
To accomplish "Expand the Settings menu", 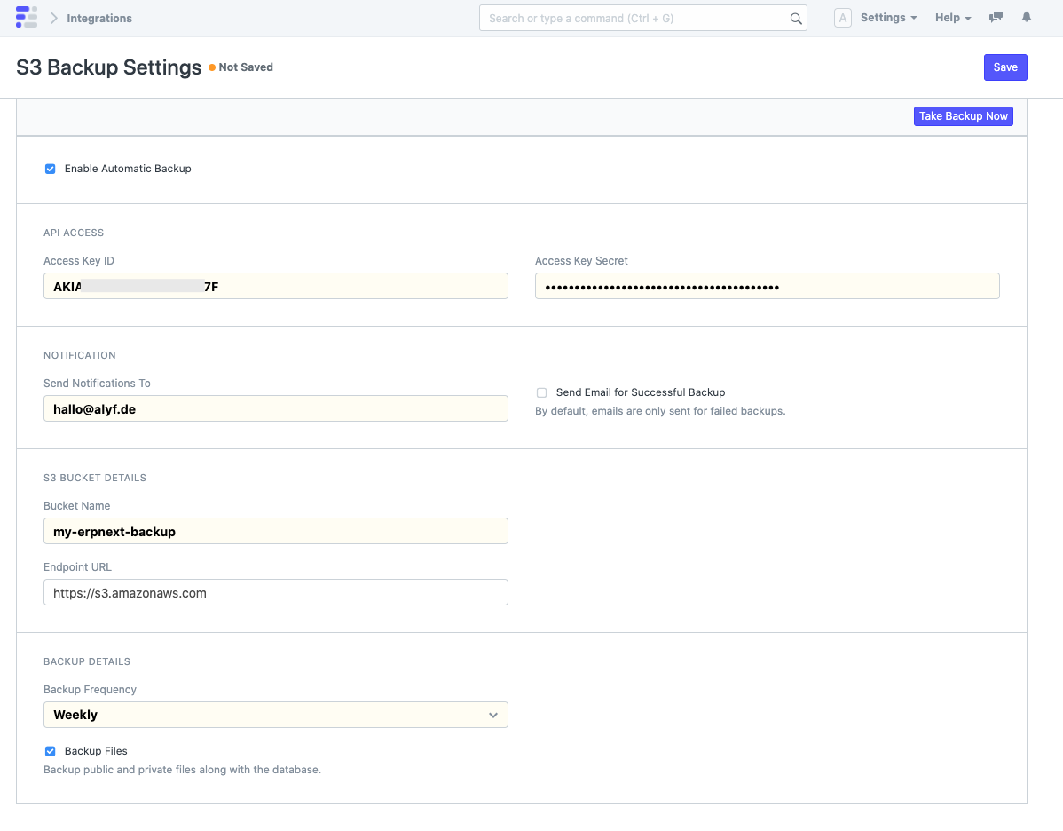I will [887, 17].
